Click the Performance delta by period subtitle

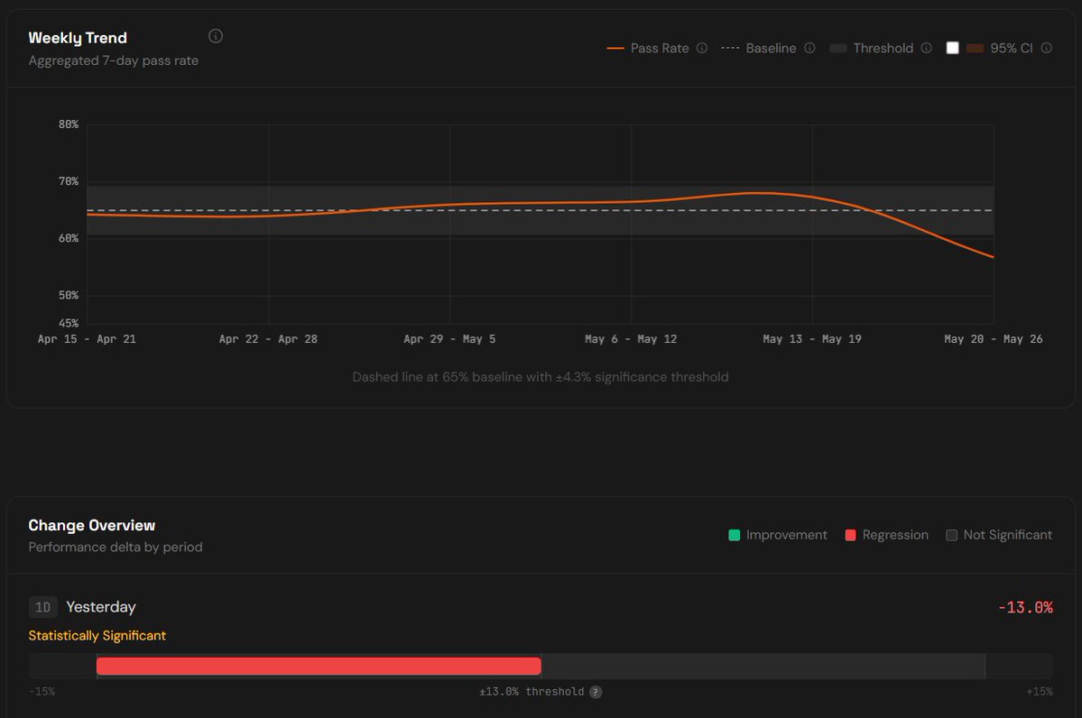pyautogui.click(x=116, y=547)
